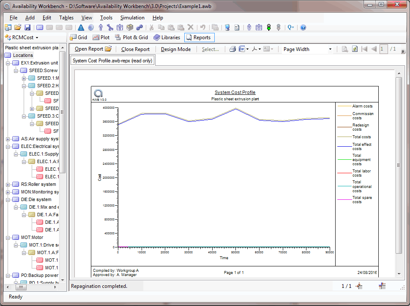Screen dimensions: 410x306
Task: Toggle Design Mode for the report
Action: coord(176,49)
